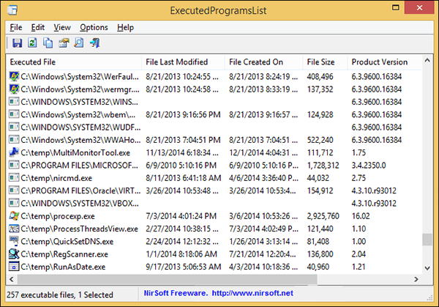439x307 pixels.
Task: Open the View menu
Action: (x=62, y=27)
